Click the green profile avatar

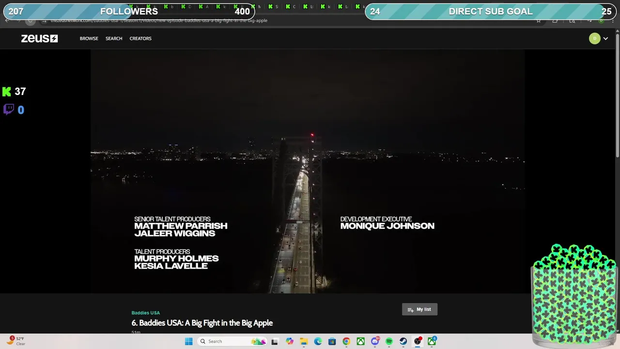594,38
